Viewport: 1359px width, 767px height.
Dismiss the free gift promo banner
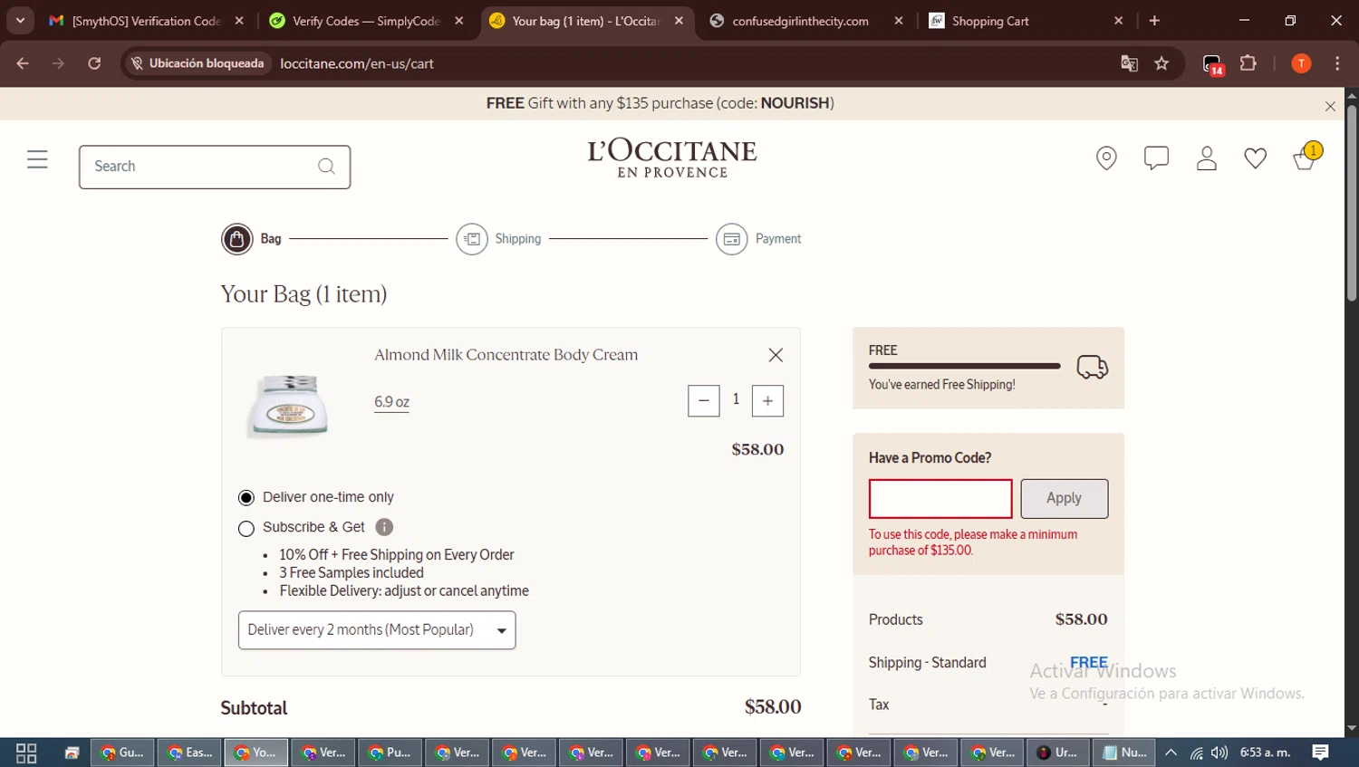[1330, 106]
